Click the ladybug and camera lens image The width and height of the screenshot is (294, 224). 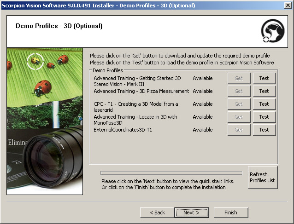click(45, 121)
